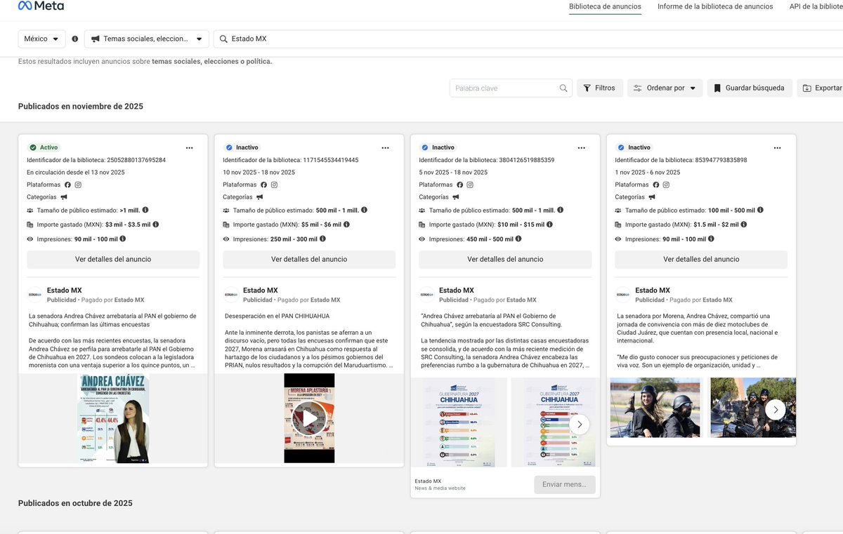Click the Palabra clave input field
Screen dimensions: 843x534
pos(504,88)
